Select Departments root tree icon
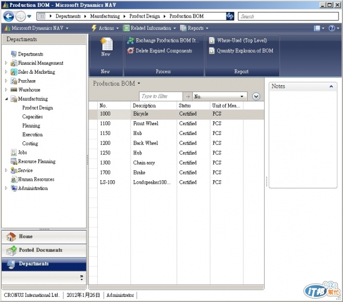This screenshot has height=302, width=343. [x=14, y=54]
